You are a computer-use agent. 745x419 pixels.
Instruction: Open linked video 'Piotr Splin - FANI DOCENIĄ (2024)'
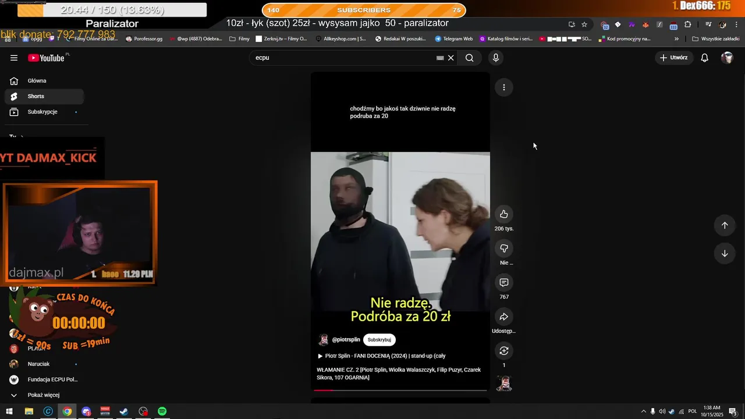click(382, 356)
